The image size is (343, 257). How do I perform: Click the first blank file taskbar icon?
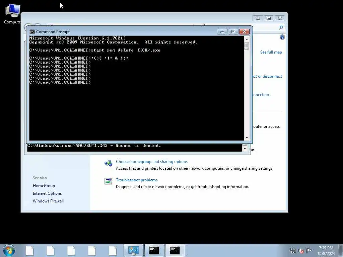pos(29,251)
